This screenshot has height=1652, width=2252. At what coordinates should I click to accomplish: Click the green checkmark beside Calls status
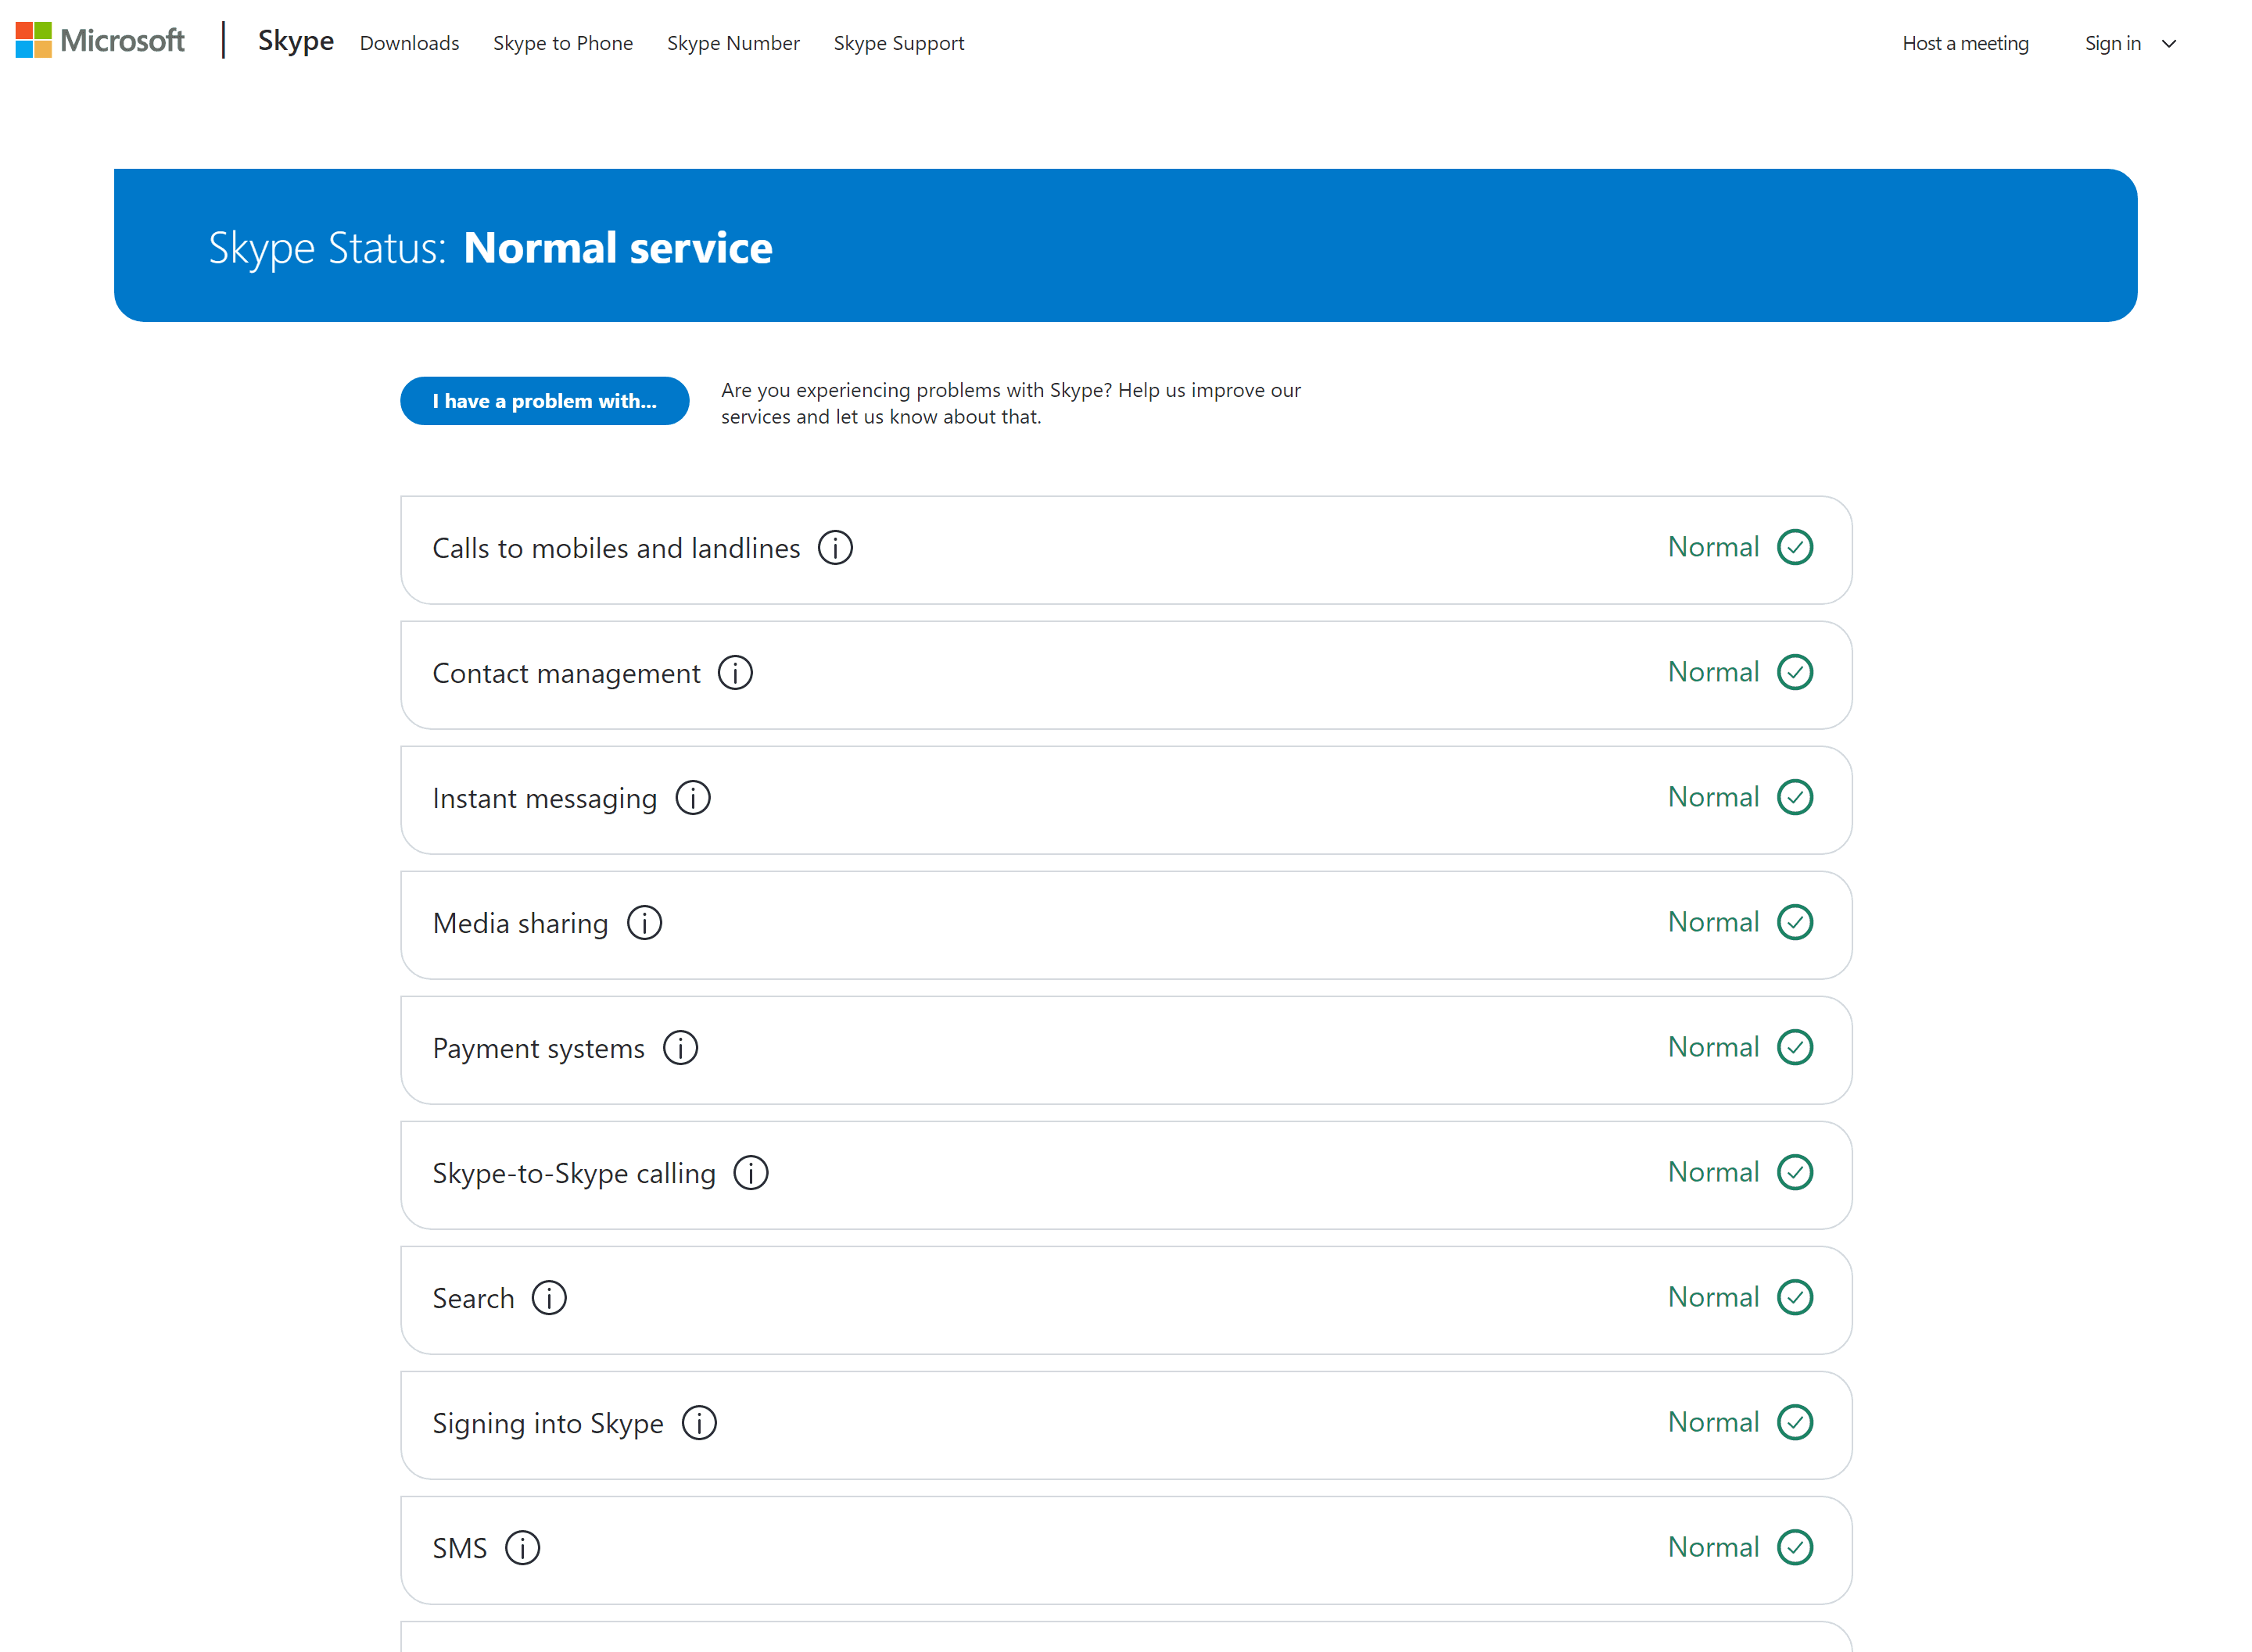coord(1794,547)
